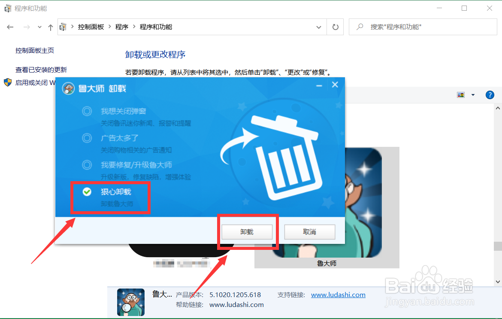This screenshot has width=502, height=319.
Task: Select the 程序 breadcrumb
Action: (122, 27)
